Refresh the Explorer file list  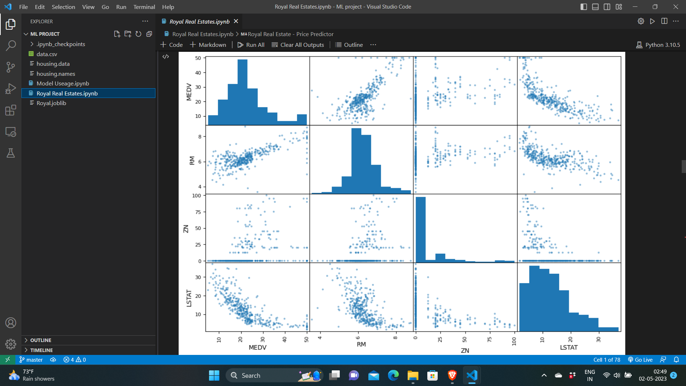(x=139, y=34)
